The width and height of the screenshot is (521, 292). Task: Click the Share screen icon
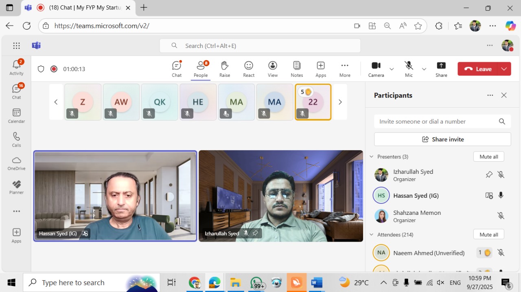441,69
